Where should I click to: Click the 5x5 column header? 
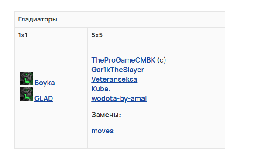[97, 35]
